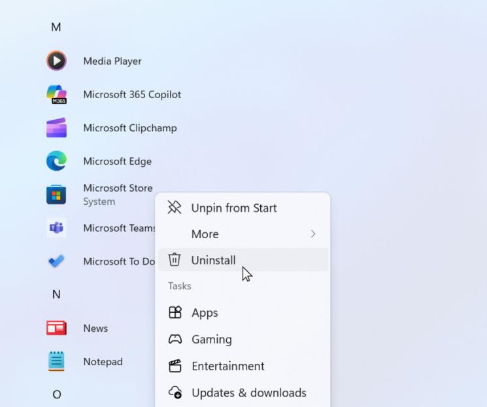Click the Apps grid icon under Tasks
The image size is (487, 407).
(175, 312)
